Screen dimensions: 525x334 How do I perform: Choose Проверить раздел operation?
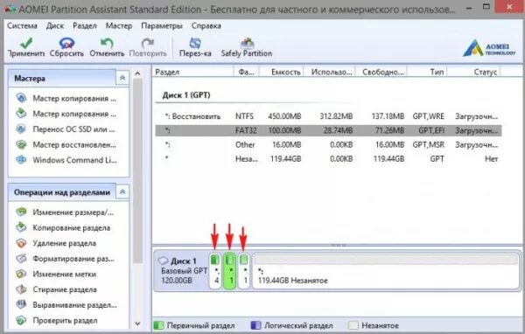(57, 320)
